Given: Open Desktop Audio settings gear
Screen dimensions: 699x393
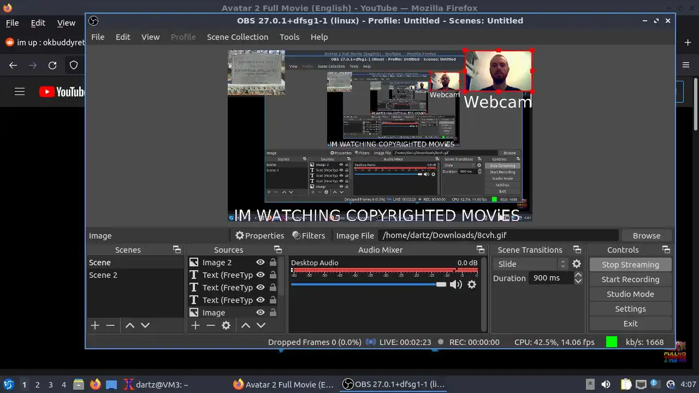Looking at the screenshot, I should 472,284.
